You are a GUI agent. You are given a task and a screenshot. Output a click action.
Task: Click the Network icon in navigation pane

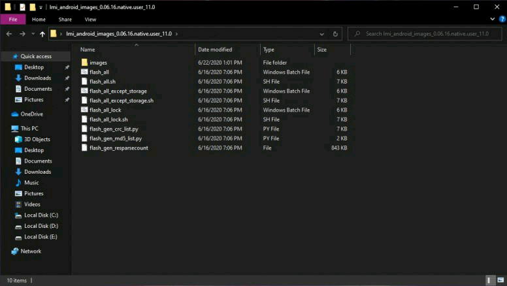tap(15, 251)
